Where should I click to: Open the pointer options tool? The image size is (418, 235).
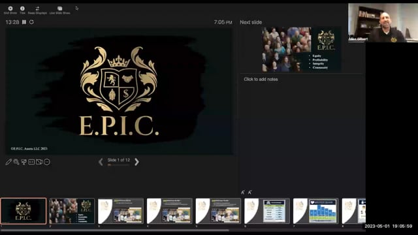click(x=24, y=162)
